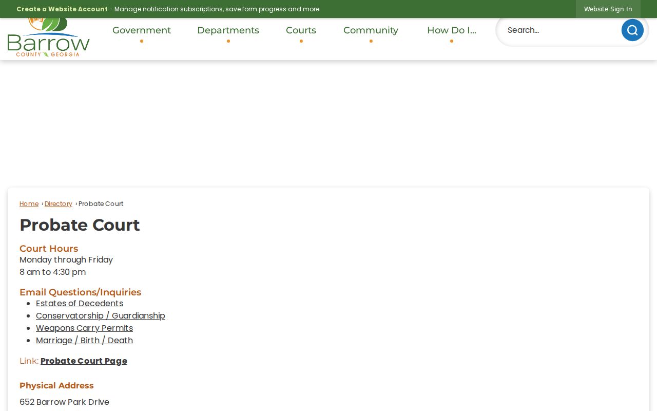657x411 pixels.
Task: Click the 'Probate Court' breadcrumb text
Action: [101, 204]
